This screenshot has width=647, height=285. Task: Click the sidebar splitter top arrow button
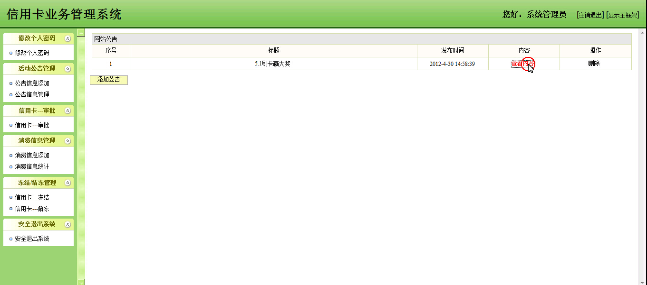(x=81, y=33)
